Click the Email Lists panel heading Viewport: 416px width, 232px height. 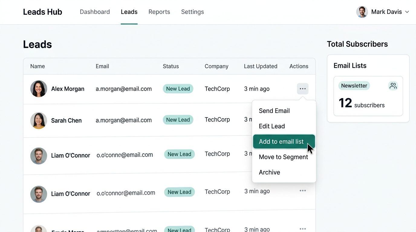coord(350,66)
